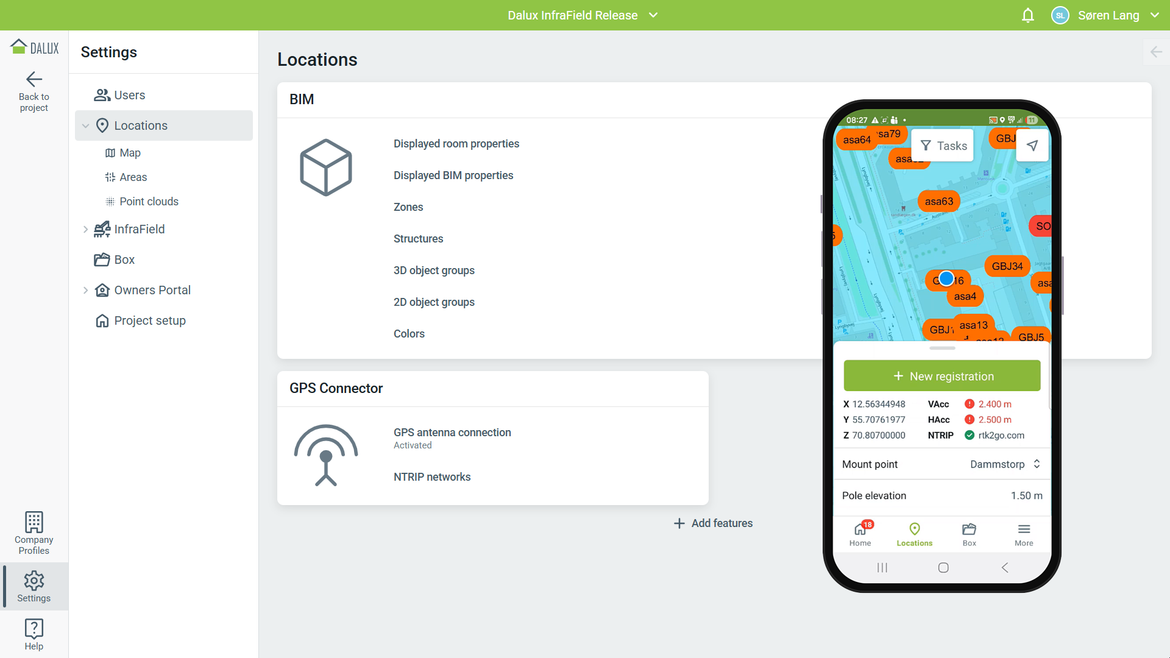Screen dimensions: 1170x658
Task: Change the Dammstorp mount point selector
Action: (1005, 464)
